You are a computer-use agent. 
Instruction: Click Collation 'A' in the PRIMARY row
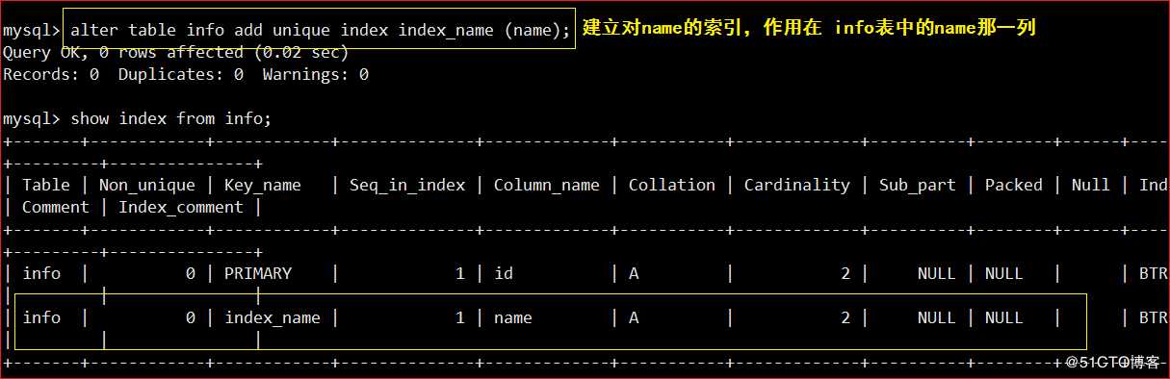tap(634, 273)
